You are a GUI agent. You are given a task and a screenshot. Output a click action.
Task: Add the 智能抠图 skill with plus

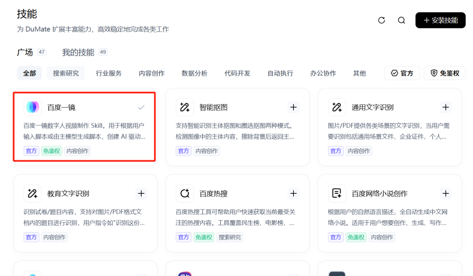(293, 107)
